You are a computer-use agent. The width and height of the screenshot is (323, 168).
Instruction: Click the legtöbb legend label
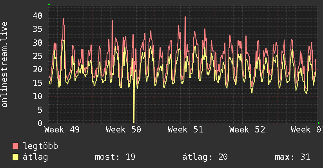click(x=40, y=146)
